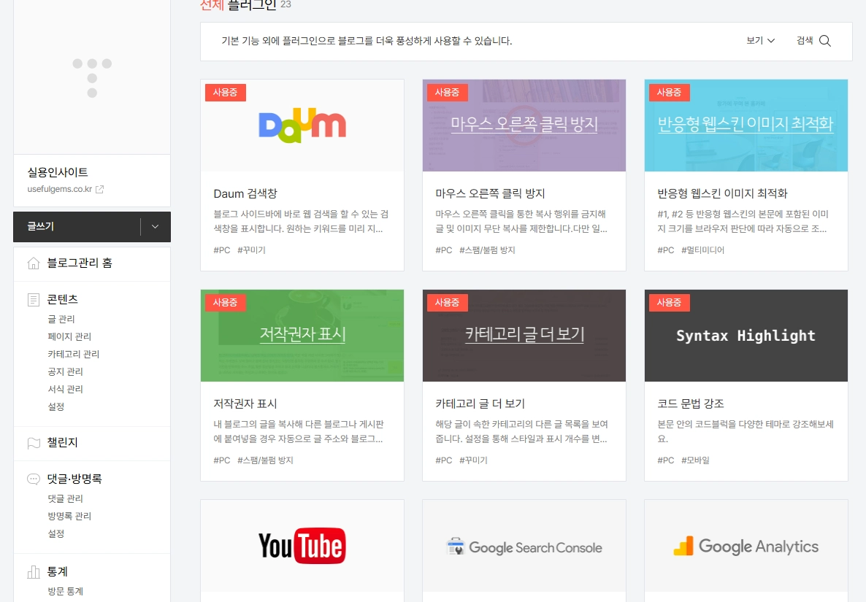The height and width of the screenshot is (602, 866).
Task: Click the 코드 문법 강조 card title
Action: [690, 404]
